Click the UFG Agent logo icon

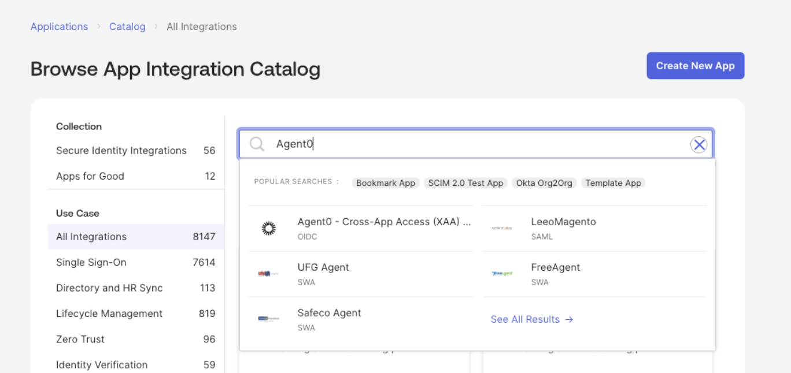(268, 274)
